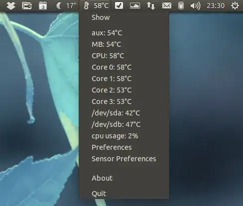Open the network up-down arrows indicator

click(151, 6)
